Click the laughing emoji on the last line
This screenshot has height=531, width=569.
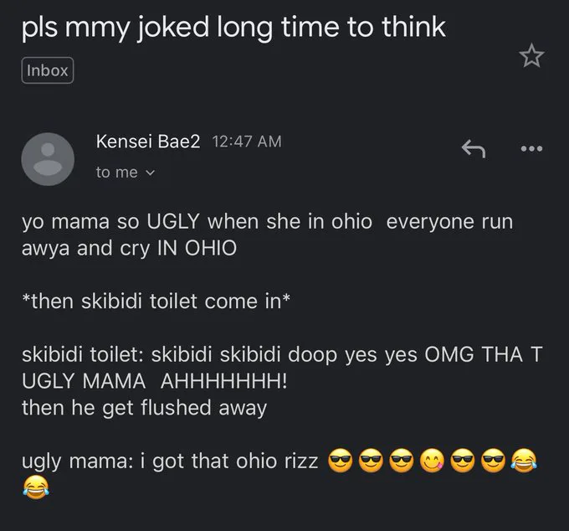tap(34, 485)
